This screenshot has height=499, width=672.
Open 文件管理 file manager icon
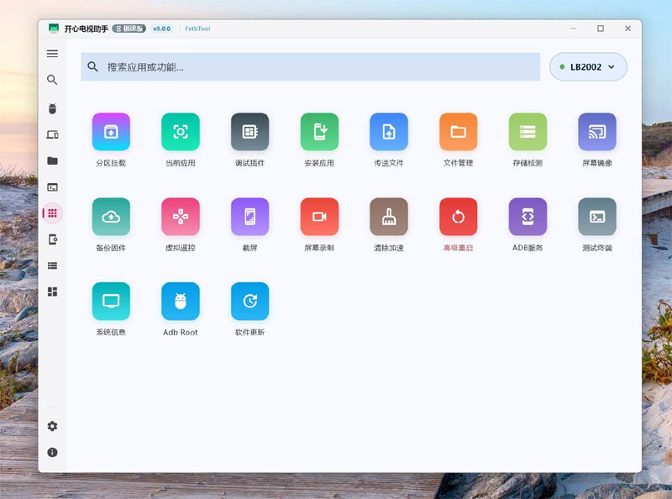(458, 132)
